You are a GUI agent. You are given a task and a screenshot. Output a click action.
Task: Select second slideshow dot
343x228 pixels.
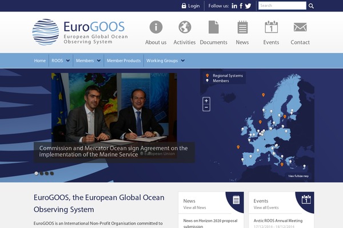point(42,173)
